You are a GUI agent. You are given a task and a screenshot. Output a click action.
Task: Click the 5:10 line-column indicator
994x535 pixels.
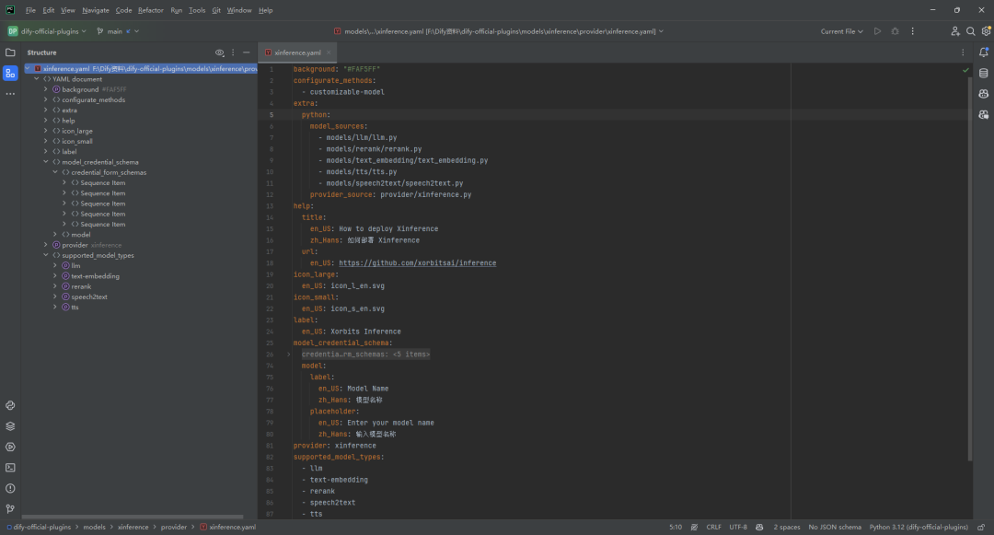tap(676, 528)
